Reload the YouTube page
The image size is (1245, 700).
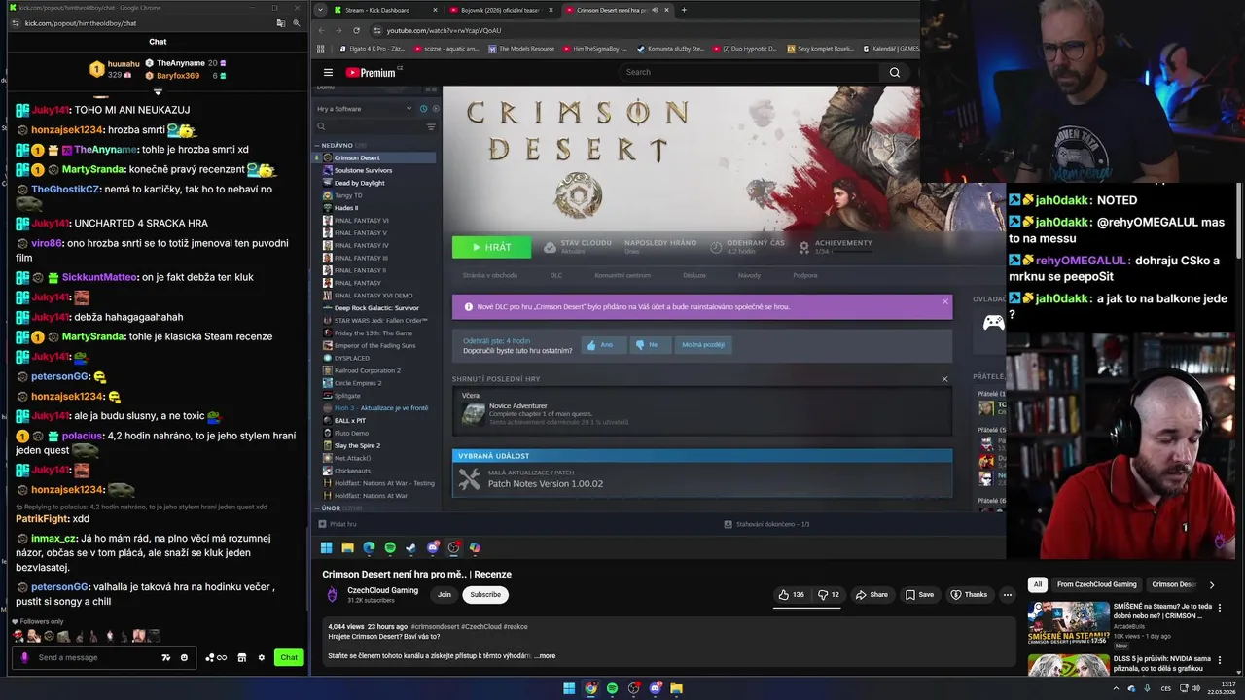pos(359,30)
